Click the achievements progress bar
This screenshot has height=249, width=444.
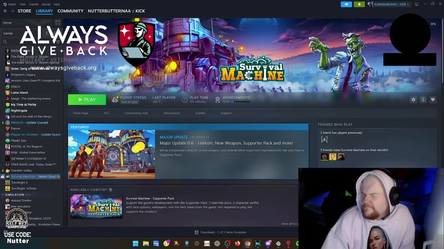click(240, 102)
